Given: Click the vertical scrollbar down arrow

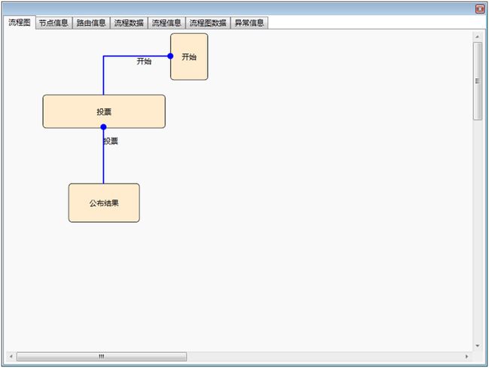Looking at the screenshot, I should coord(478,345).
